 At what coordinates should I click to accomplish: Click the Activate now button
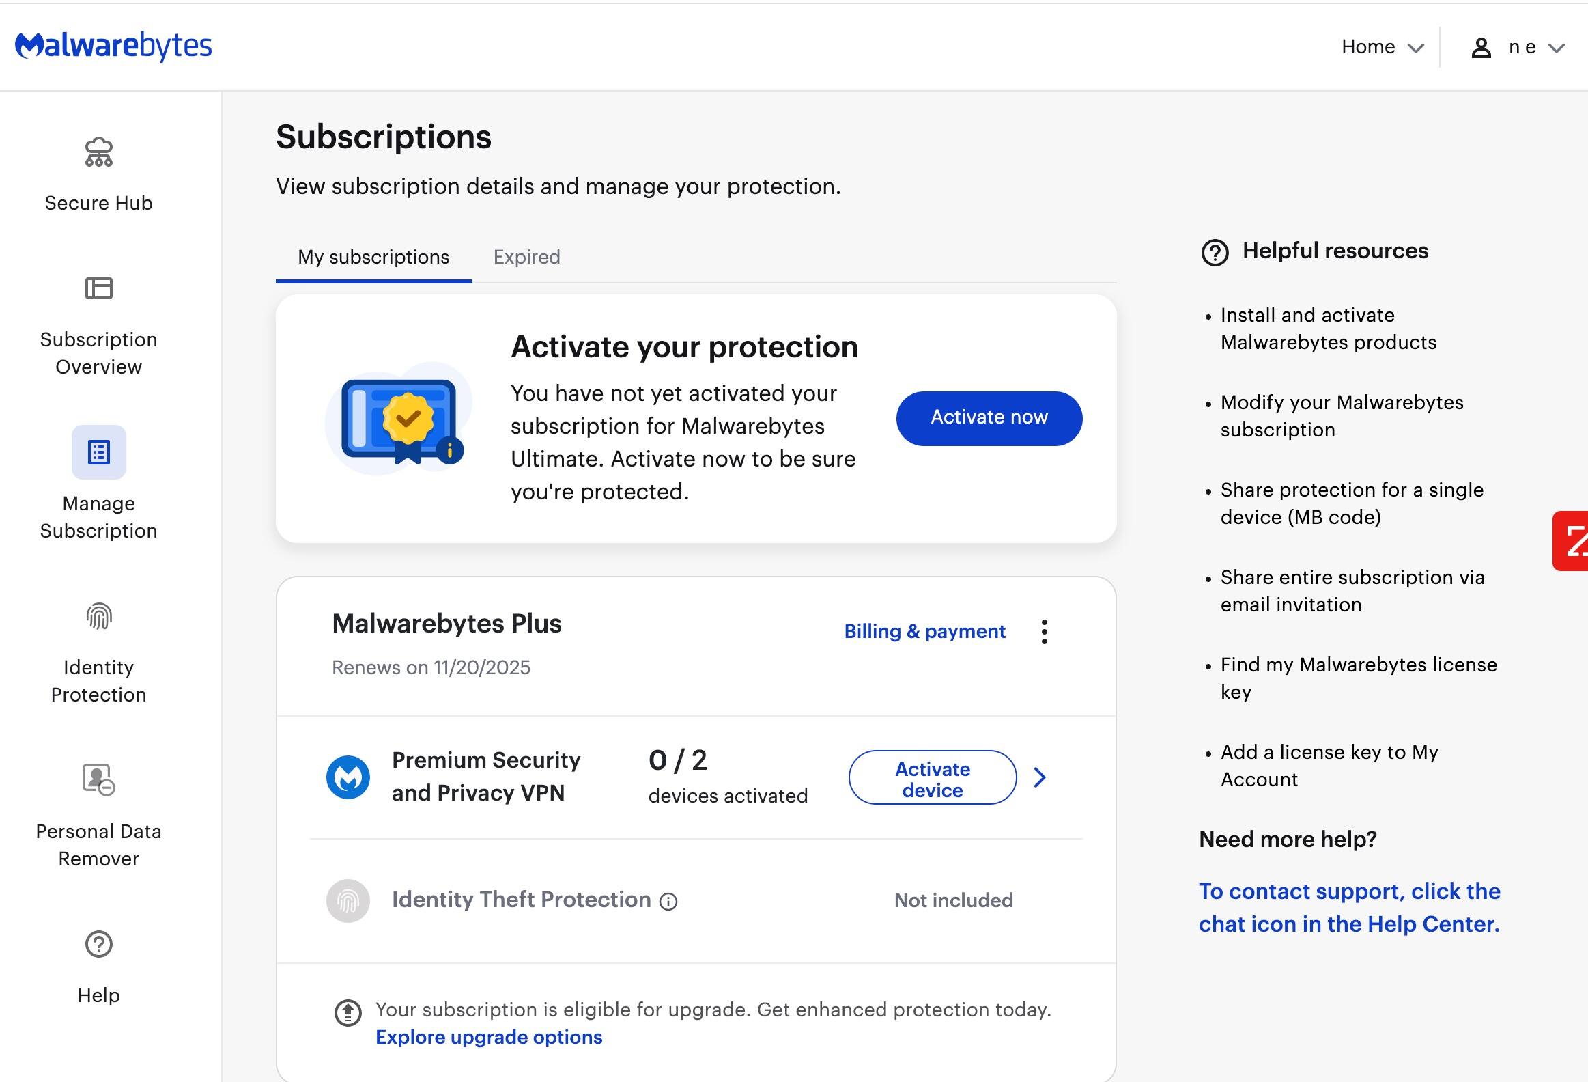coord(988,417)
